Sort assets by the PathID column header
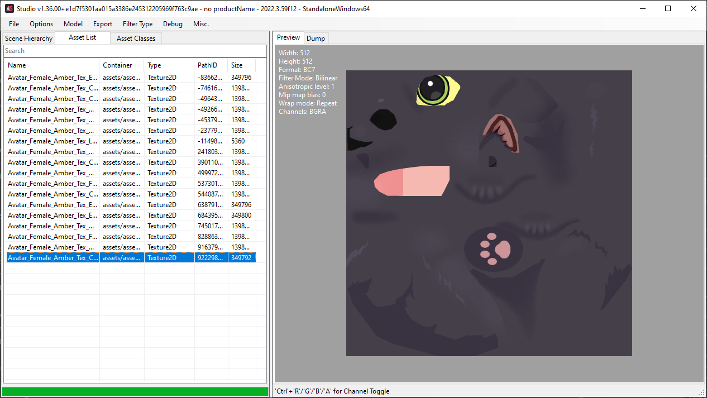 [x=211, y=65]
